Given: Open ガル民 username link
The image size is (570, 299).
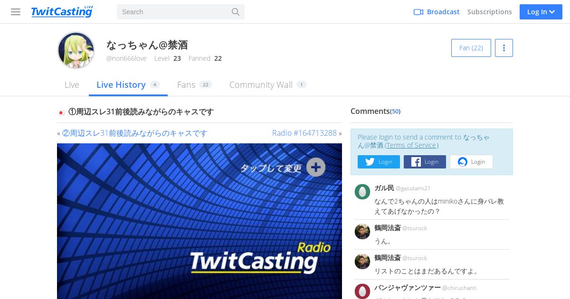Looking at the screenshot, I should coord(384,188).
